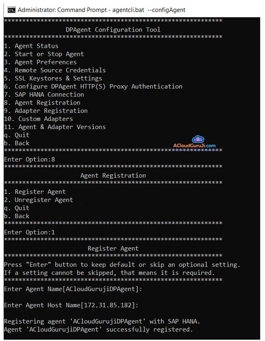Click the first 'Enter Option:8' prompt line
265x341 pixels.
(x=29, y=159)
